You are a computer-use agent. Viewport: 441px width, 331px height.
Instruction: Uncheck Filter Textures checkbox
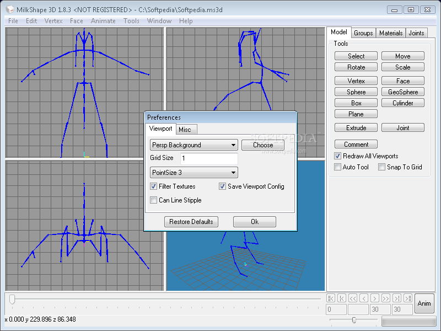pyautogui.click(x=154, y=186)
